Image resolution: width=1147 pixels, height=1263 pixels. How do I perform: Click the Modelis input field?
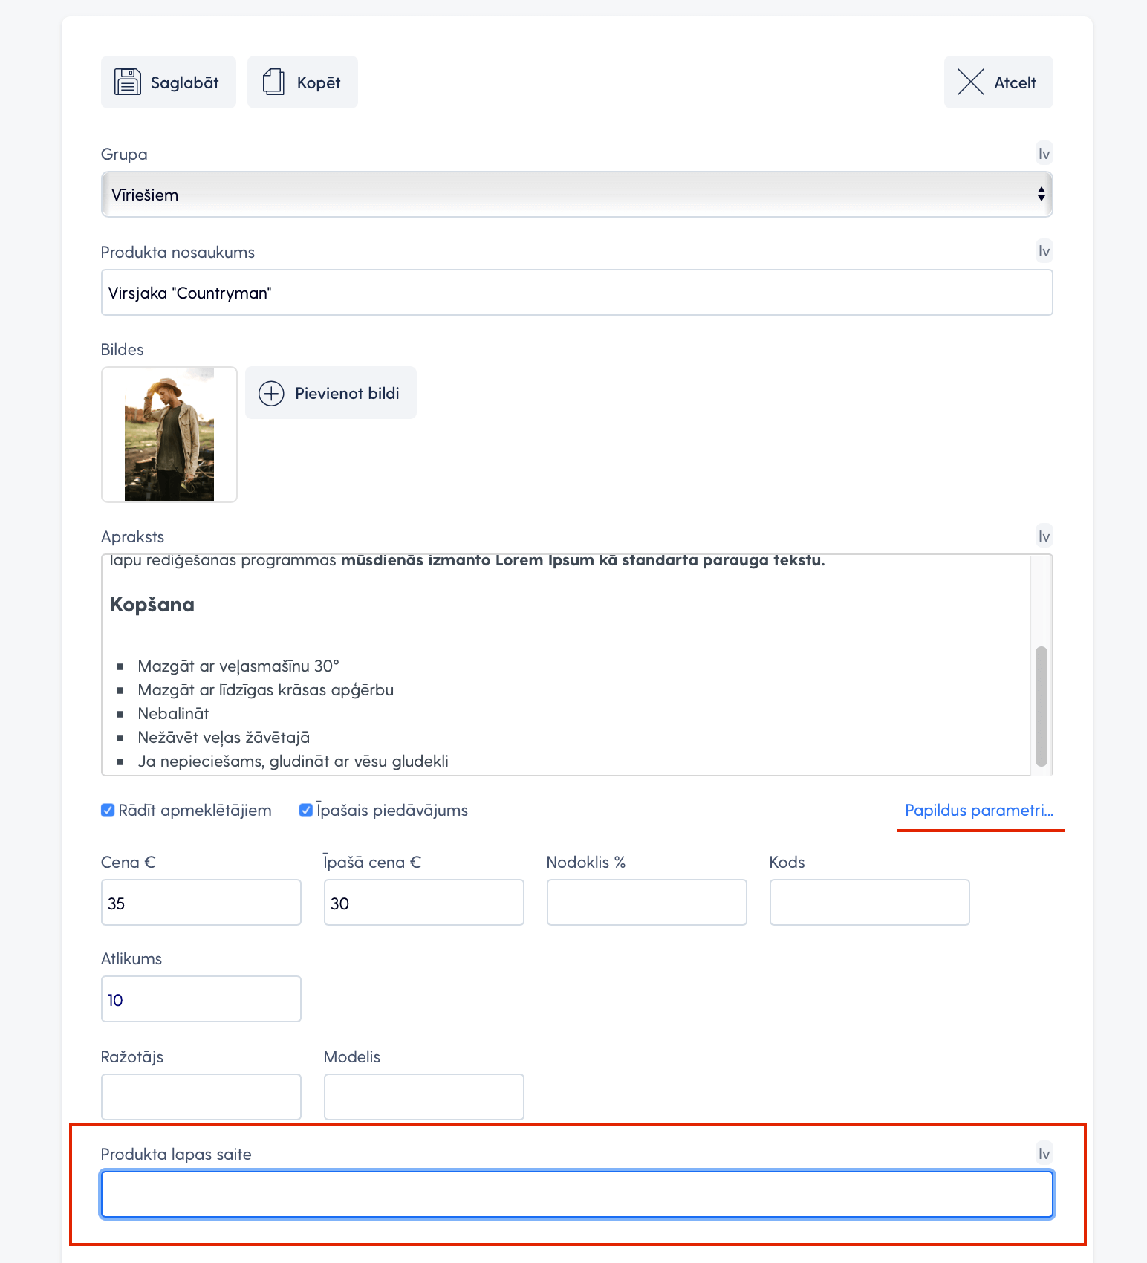(x=424, y=1097)
